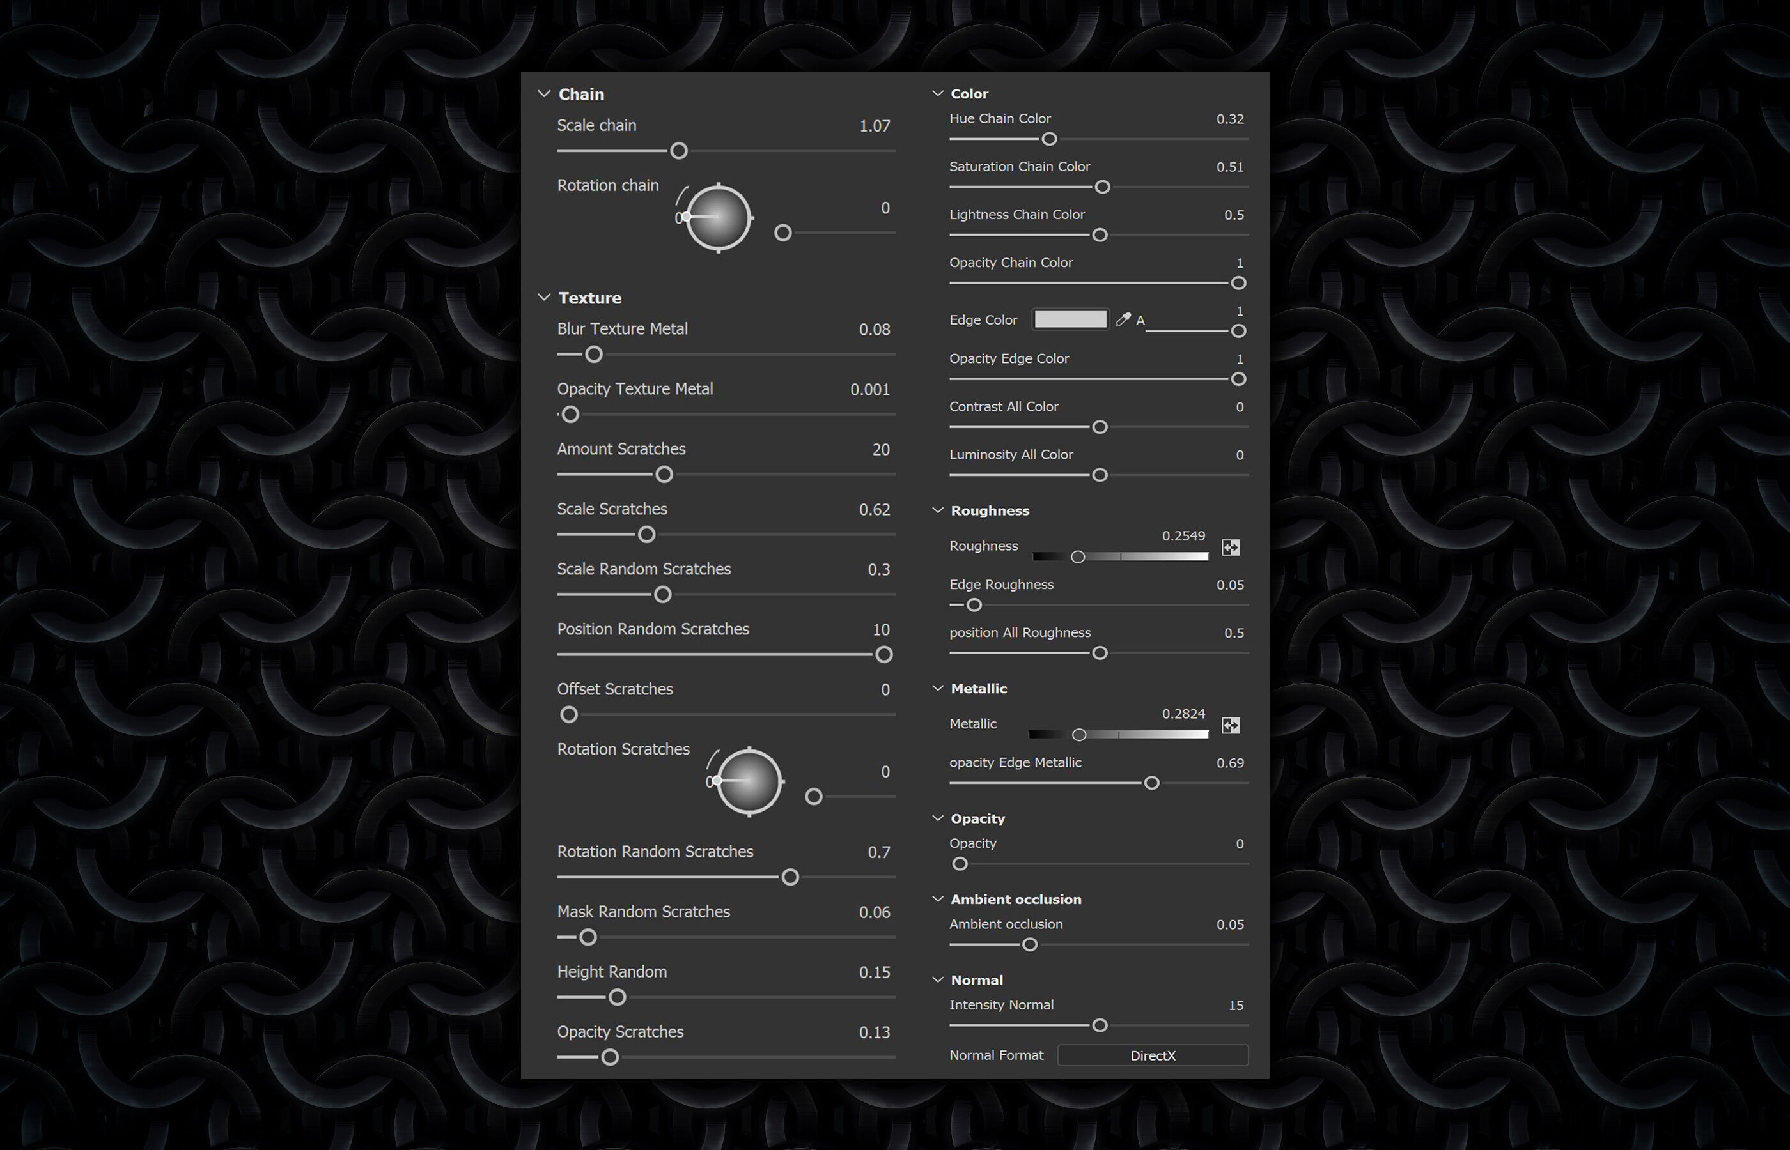Click the Edge Color eyedropper icon
Image resolution: width=1790 pixels, height=1150 pixels.
[1122, 319]
